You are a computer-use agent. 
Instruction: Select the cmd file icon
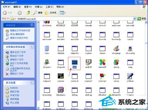[x=75, y=62]
